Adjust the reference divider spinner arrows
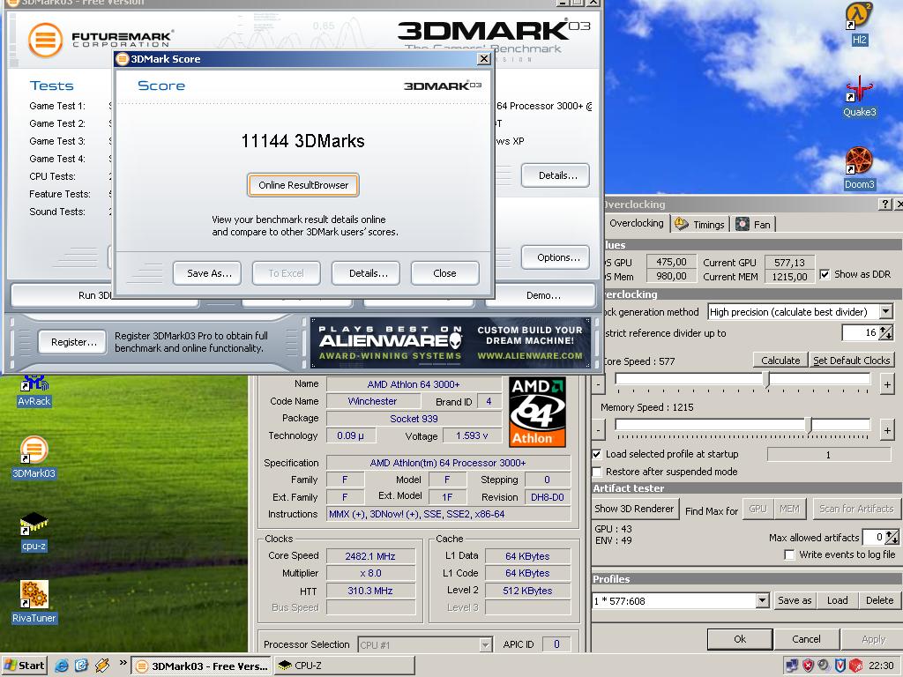The image size is (903, 677). [885, 332]
